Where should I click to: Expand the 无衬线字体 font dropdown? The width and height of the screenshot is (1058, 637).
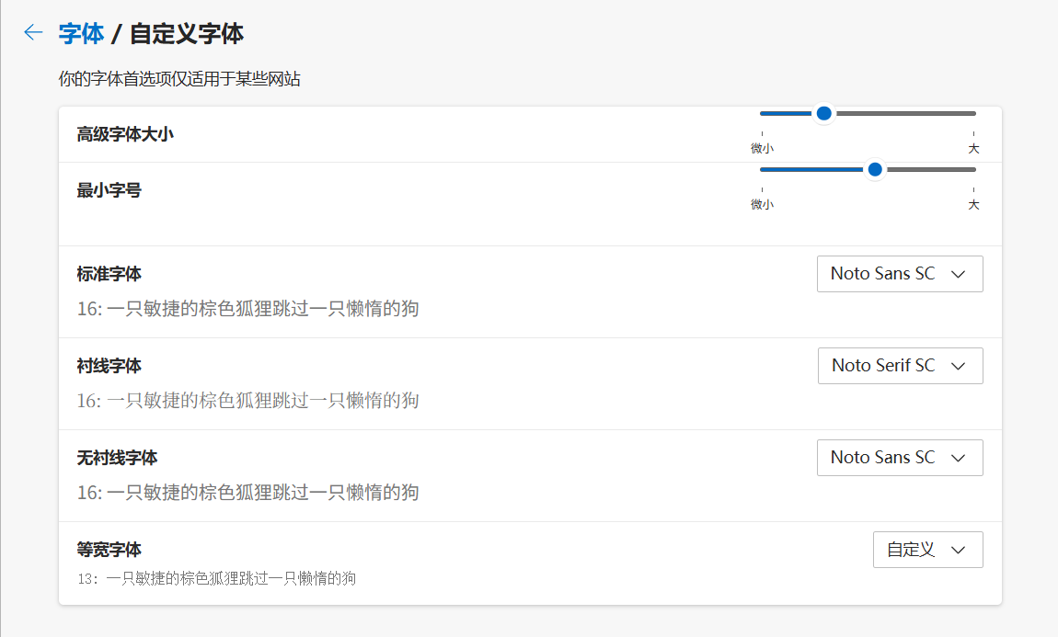(899, 458)
